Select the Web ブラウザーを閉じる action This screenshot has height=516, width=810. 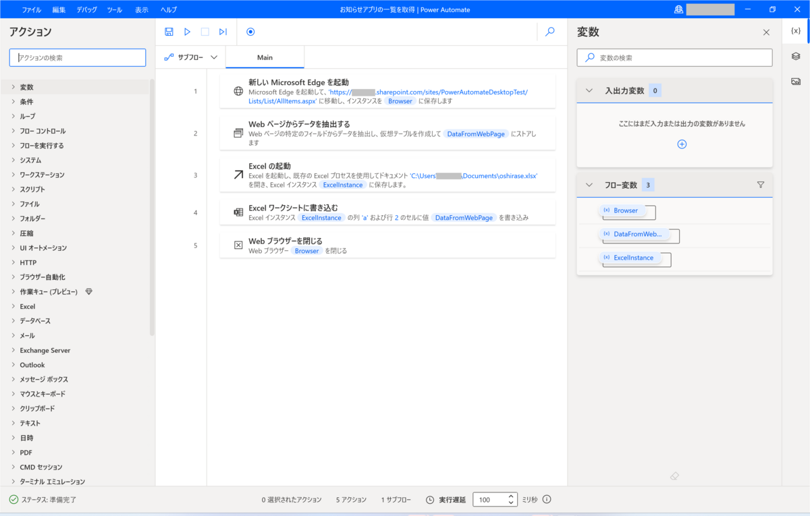click(387, 246)
